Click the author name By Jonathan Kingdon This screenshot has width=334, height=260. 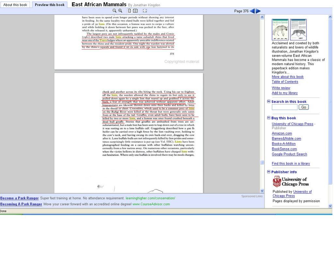144,5
